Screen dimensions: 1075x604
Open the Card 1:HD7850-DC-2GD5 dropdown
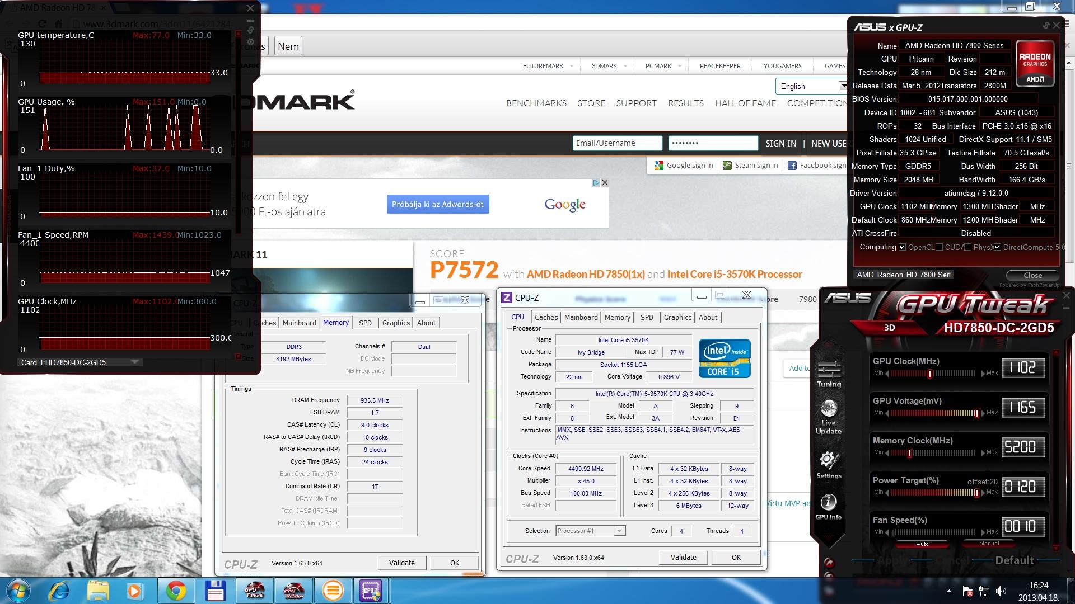click(x=80, y=362)
